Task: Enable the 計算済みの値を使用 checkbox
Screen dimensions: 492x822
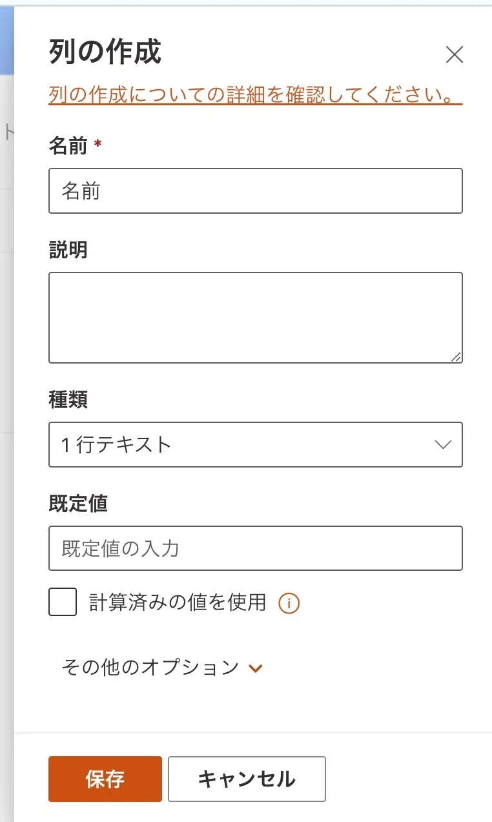Action: 63,602
